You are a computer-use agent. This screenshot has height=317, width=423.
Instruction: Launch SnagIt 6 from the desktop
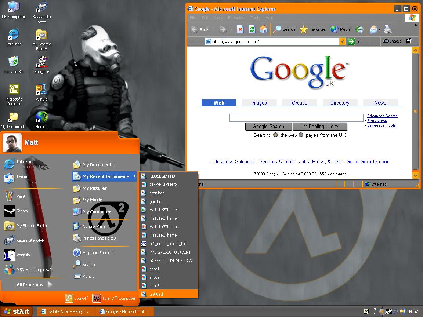41,65
